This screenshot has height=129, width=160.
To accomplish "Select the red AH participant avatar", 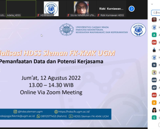I will point(154,95).
